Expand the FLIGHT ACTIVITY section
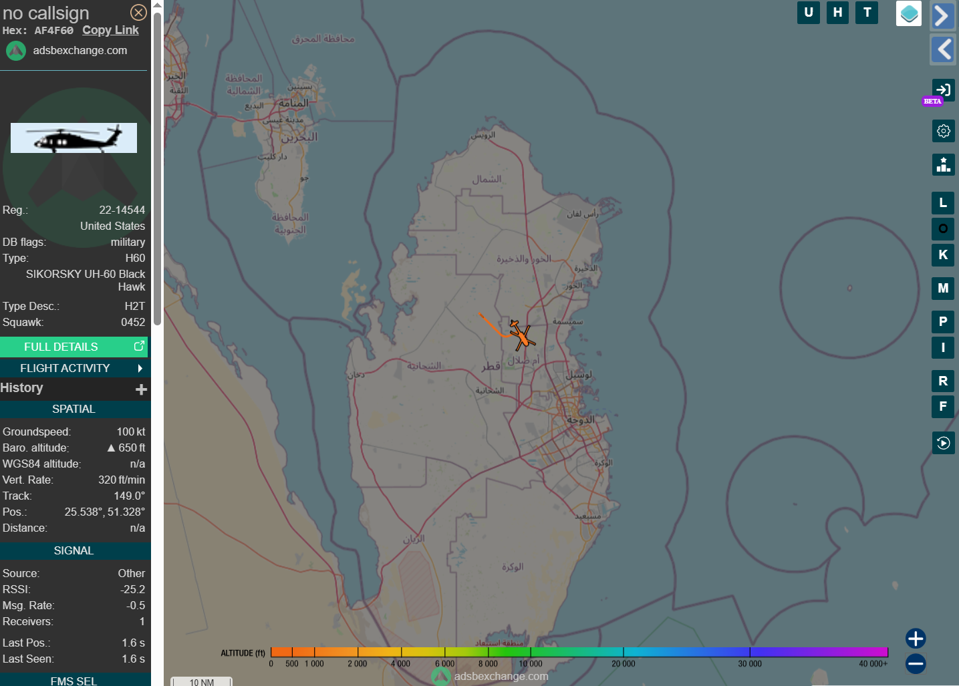 pyautogui.click(x=74, y=368)
